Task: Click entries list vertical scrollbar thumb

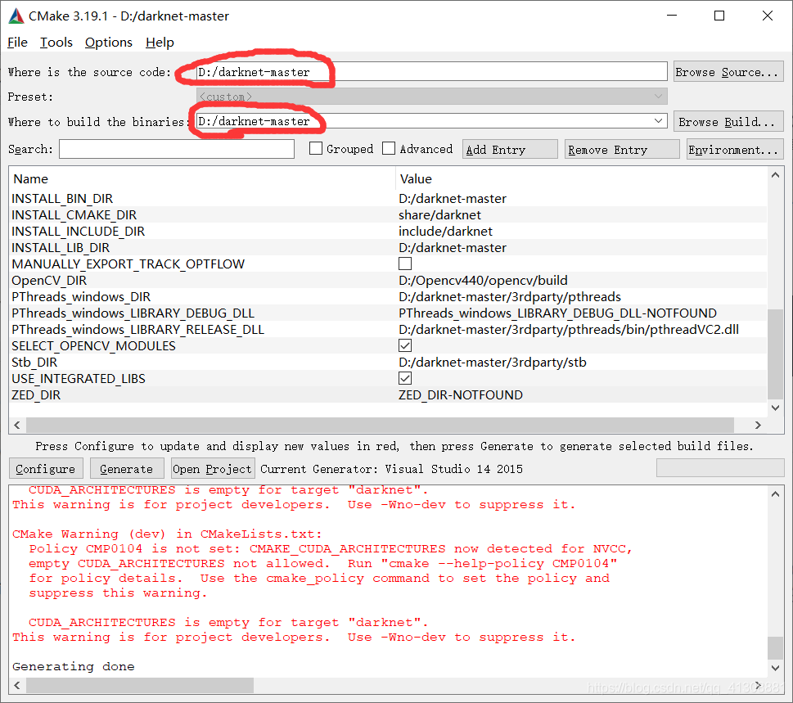Action: [775, 354]
